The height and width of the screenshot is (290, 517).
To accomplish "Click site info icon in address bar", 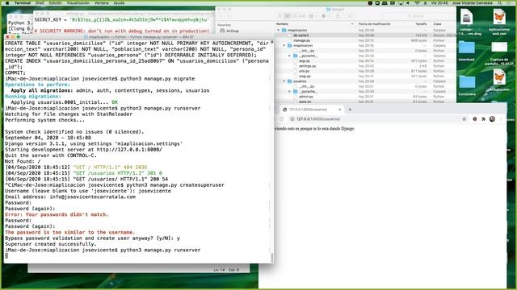I will click(292, 119).
